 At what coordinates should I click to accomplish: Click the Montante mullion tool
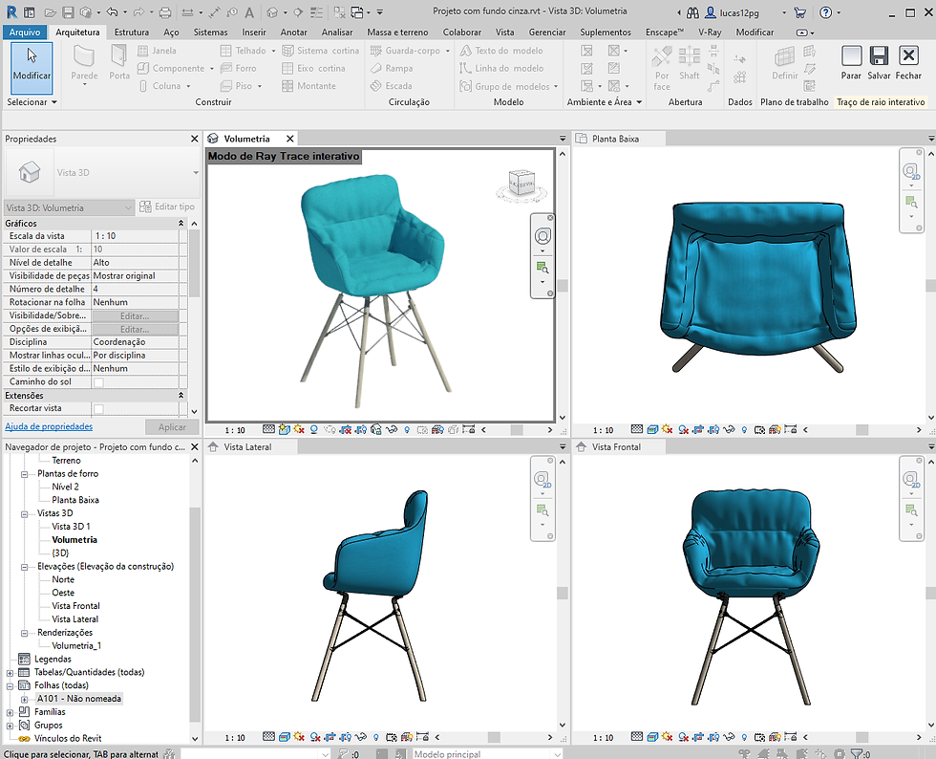308,85
